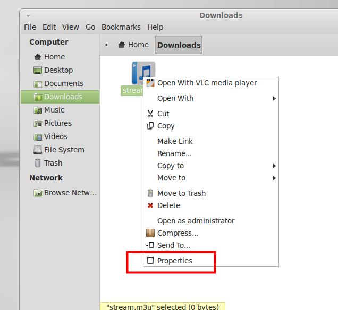
Task: Click the Home icon in the sidebar
Action: point(38,57)
